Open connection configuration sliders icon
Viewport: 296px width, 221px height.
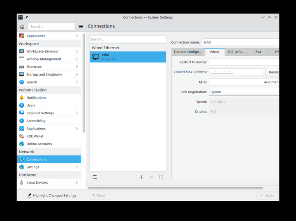point(95,177)
